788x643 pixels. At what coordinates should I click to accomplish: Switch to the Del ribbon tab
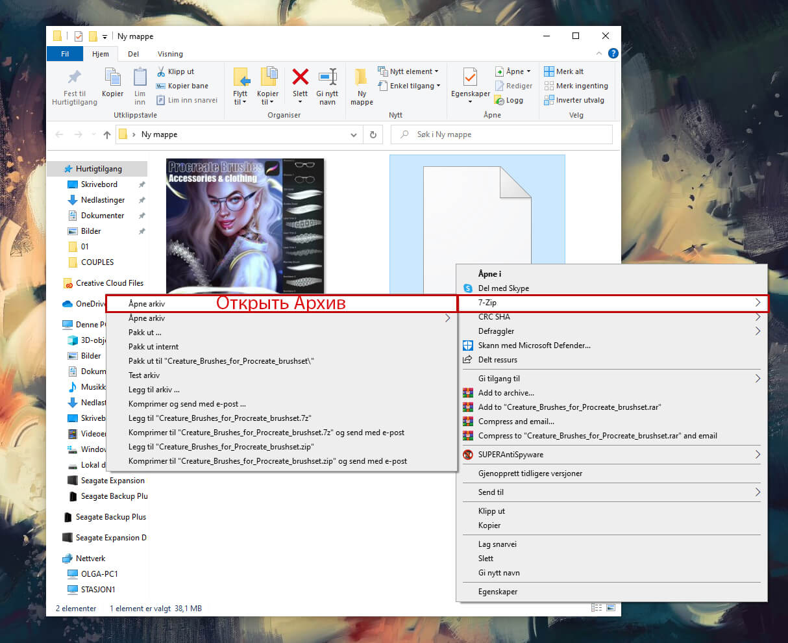pos(133,54)
